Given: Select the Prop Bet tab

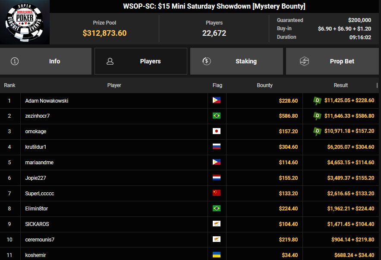Looking at the screenshot, I should [333, 61].
